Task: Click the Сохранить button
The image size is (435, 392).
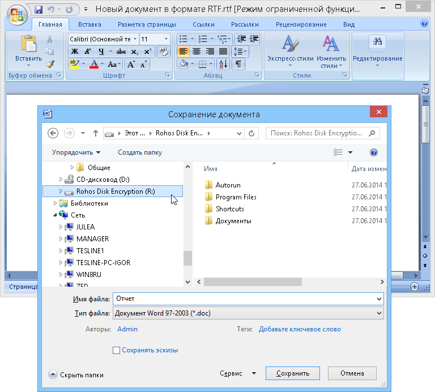Action: coord(293,373)
